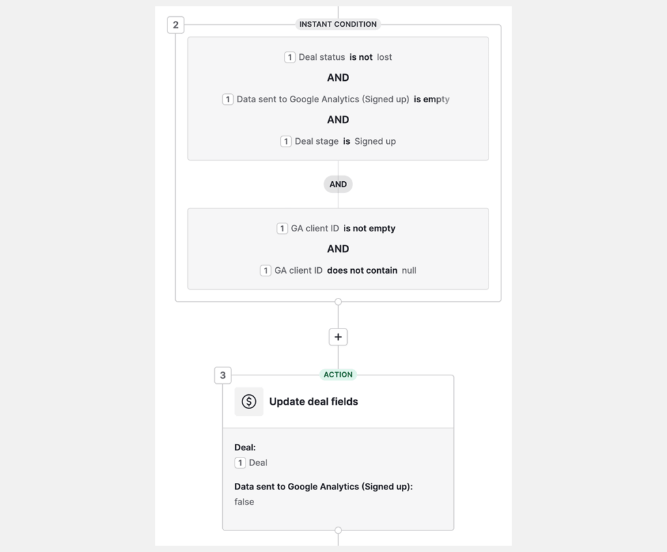Click step badge beside Data sent to Google Analytics
This screenshot has height=552, width=667.
click(x=228, y=100)
